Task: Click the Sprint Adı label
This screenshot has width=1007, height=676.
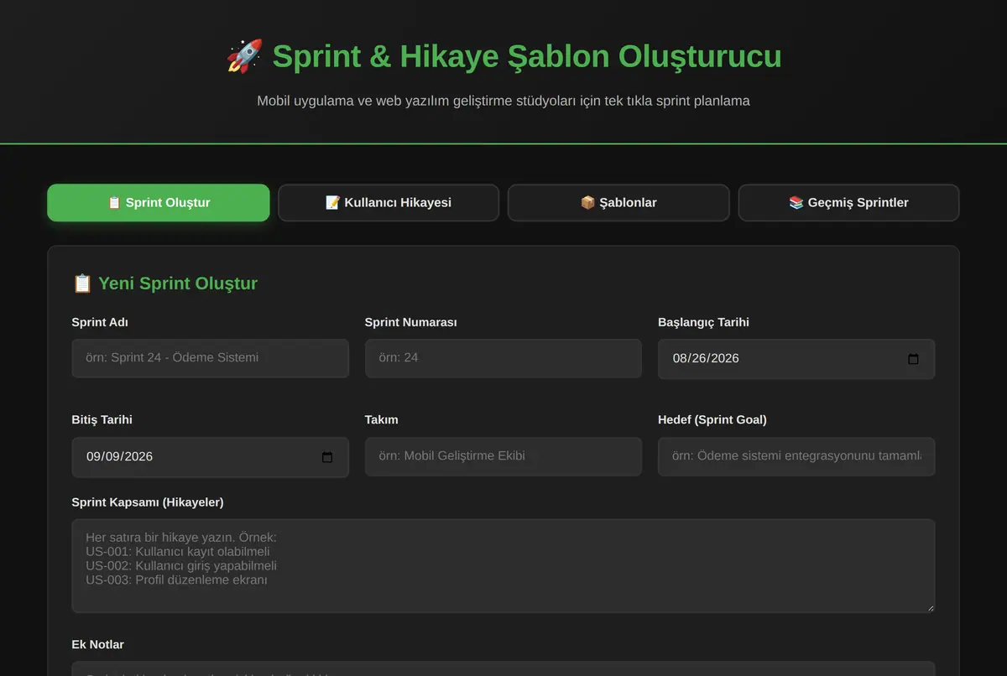Action: click(100, 322)
